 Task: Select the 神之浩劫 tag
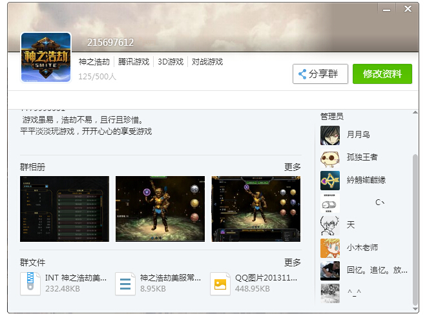pyautogui.click(x=94, y=62)
